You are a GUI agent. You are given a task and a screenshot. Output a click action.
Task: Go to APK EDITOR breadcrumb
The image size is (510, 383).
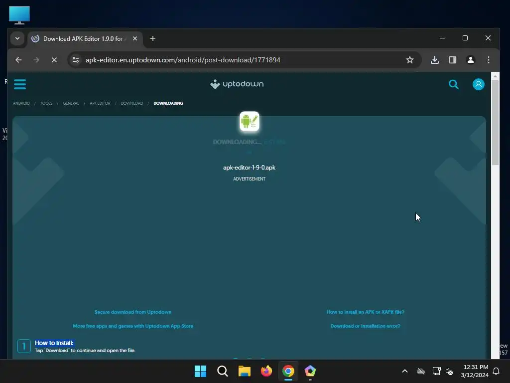(100, 103)
